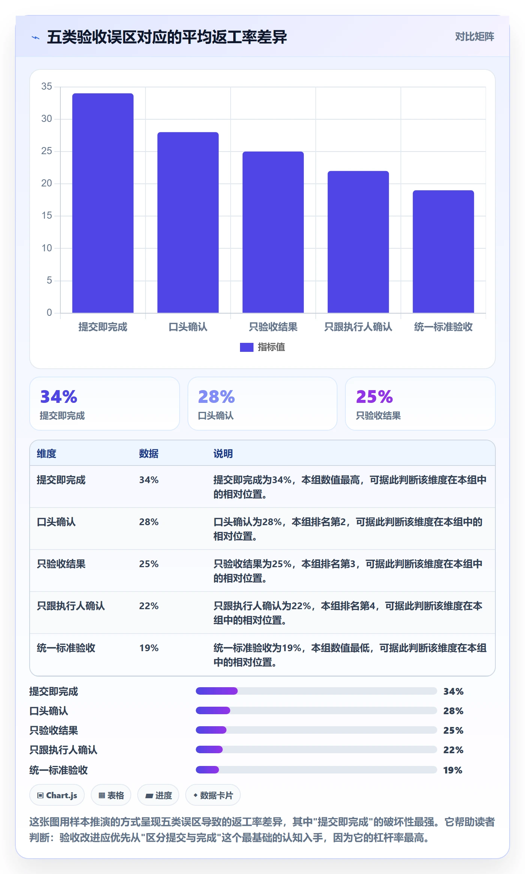Click the 19% value in the table

(149, 648)
